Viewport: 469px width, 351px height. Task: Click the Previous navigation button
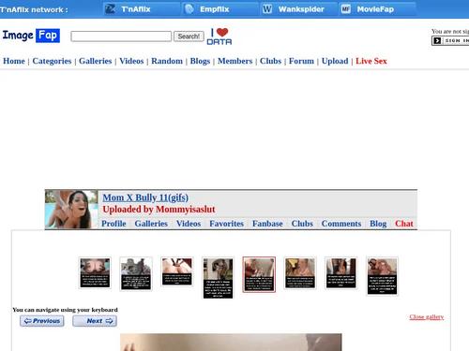click(42, 321)
